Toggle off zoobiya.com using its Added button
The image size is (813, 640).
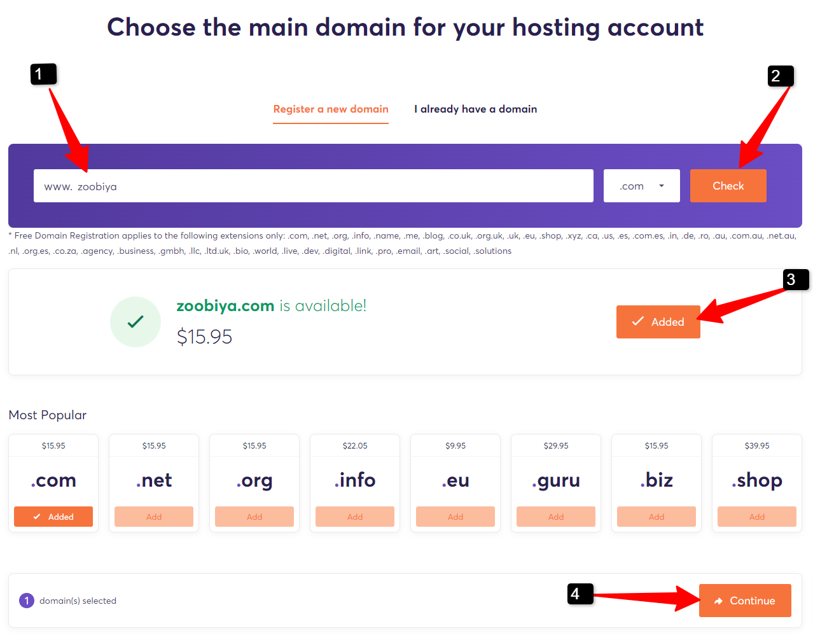658,322
